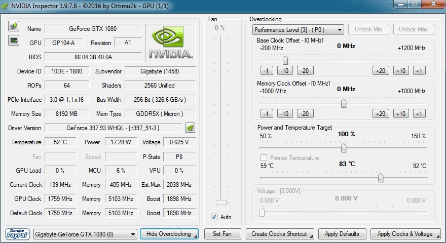Image resolution: width=446 pixels, height=243 pixels.
Task: Click the Driver Version field GeForce 397.93 WHQL
Action: 113,128
